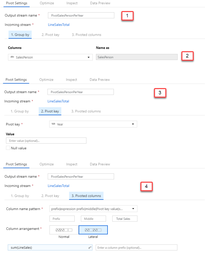Select '2. Pivot key' sub-tab in top panel
The height and width of the screenshot is (263, 205).
[50, 35]
